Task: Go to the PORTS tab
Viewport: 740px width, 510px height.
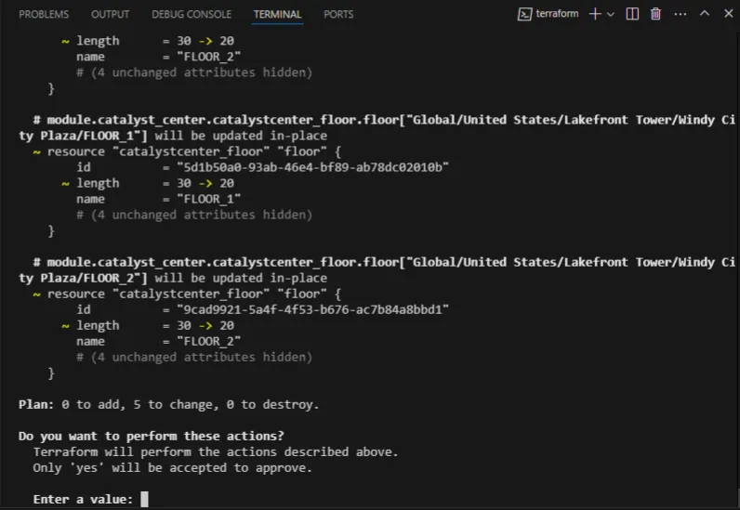Action: (338, 15)
